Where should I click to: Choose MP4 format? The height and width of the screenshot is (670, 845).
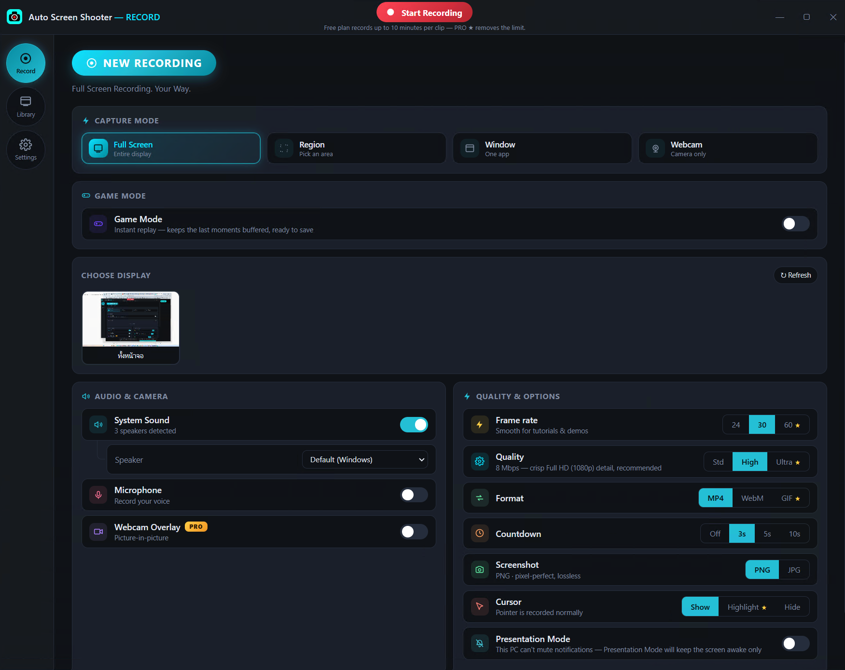716,498
